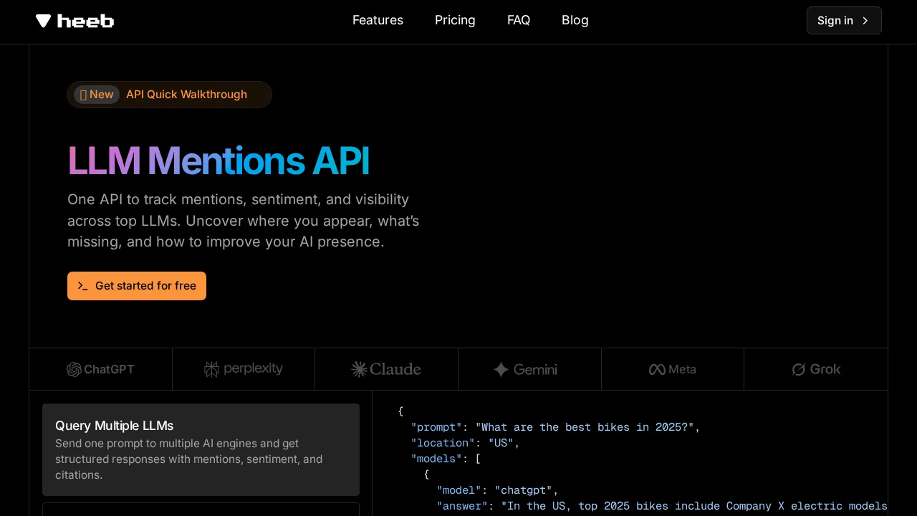Open the Pricing menu item
Screen dimensions: 917x516
455,20
